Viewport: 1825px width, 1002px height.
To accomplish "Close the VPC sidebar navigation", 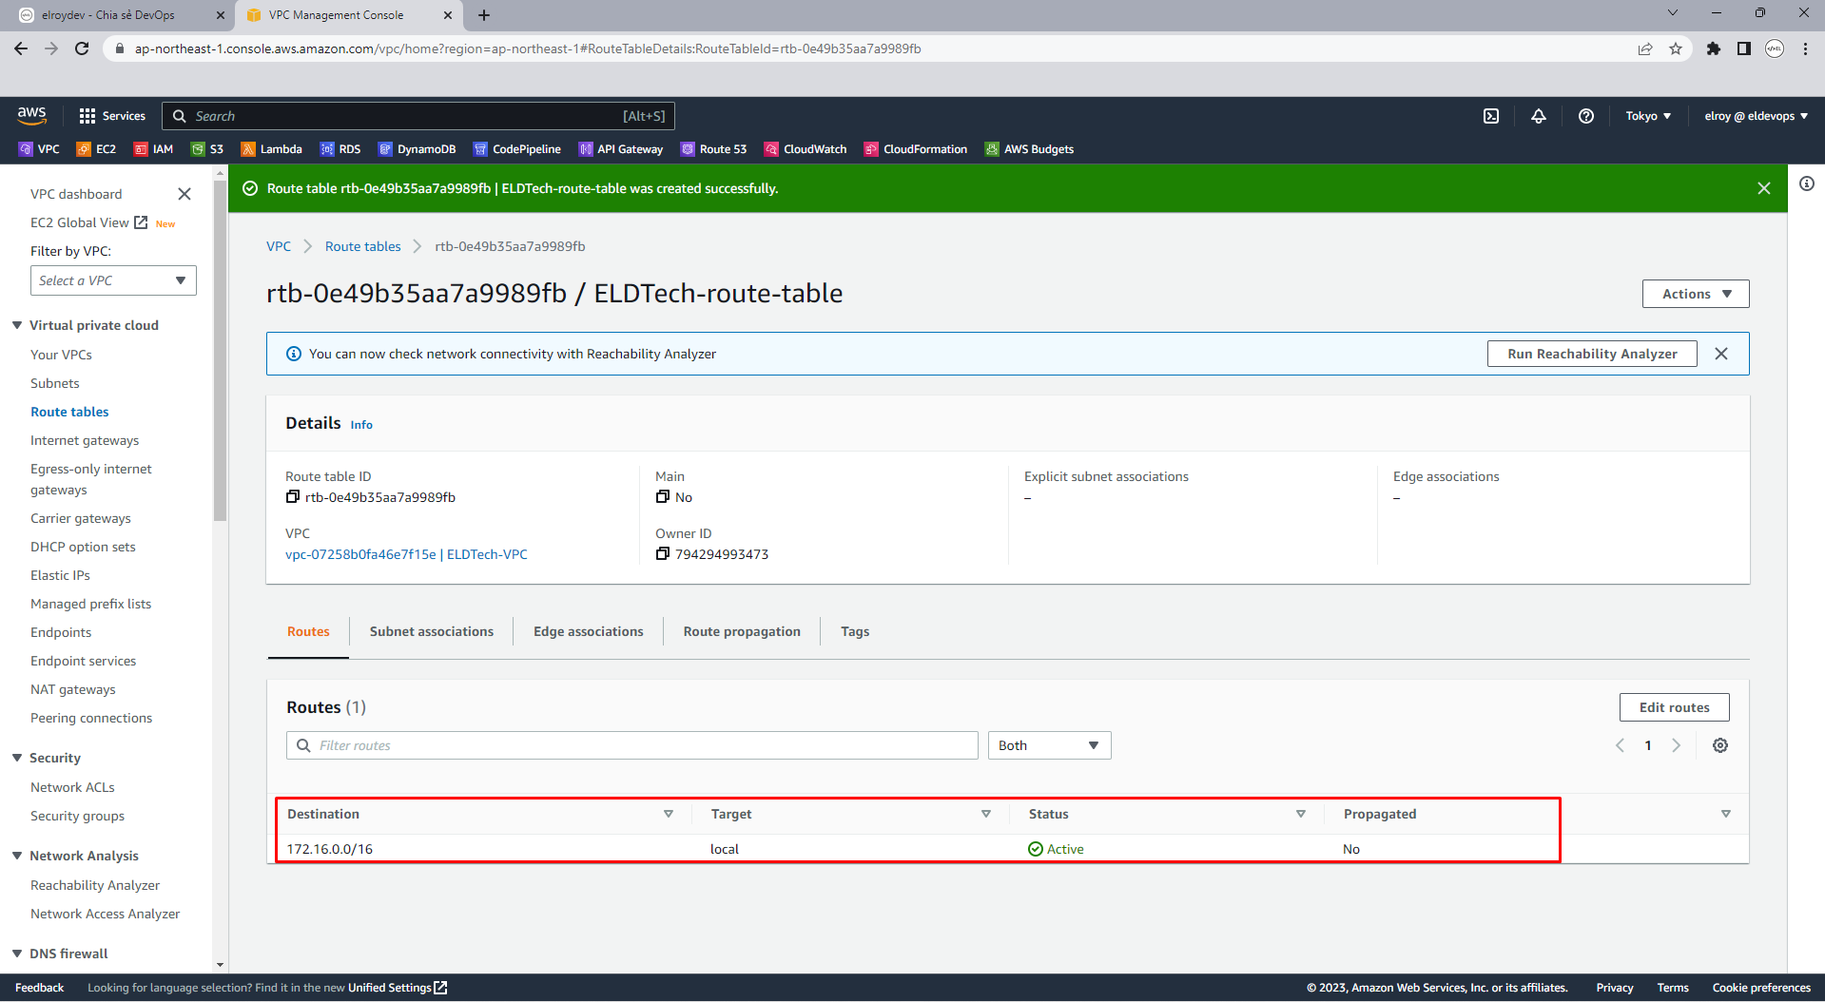I will (184, 194).
